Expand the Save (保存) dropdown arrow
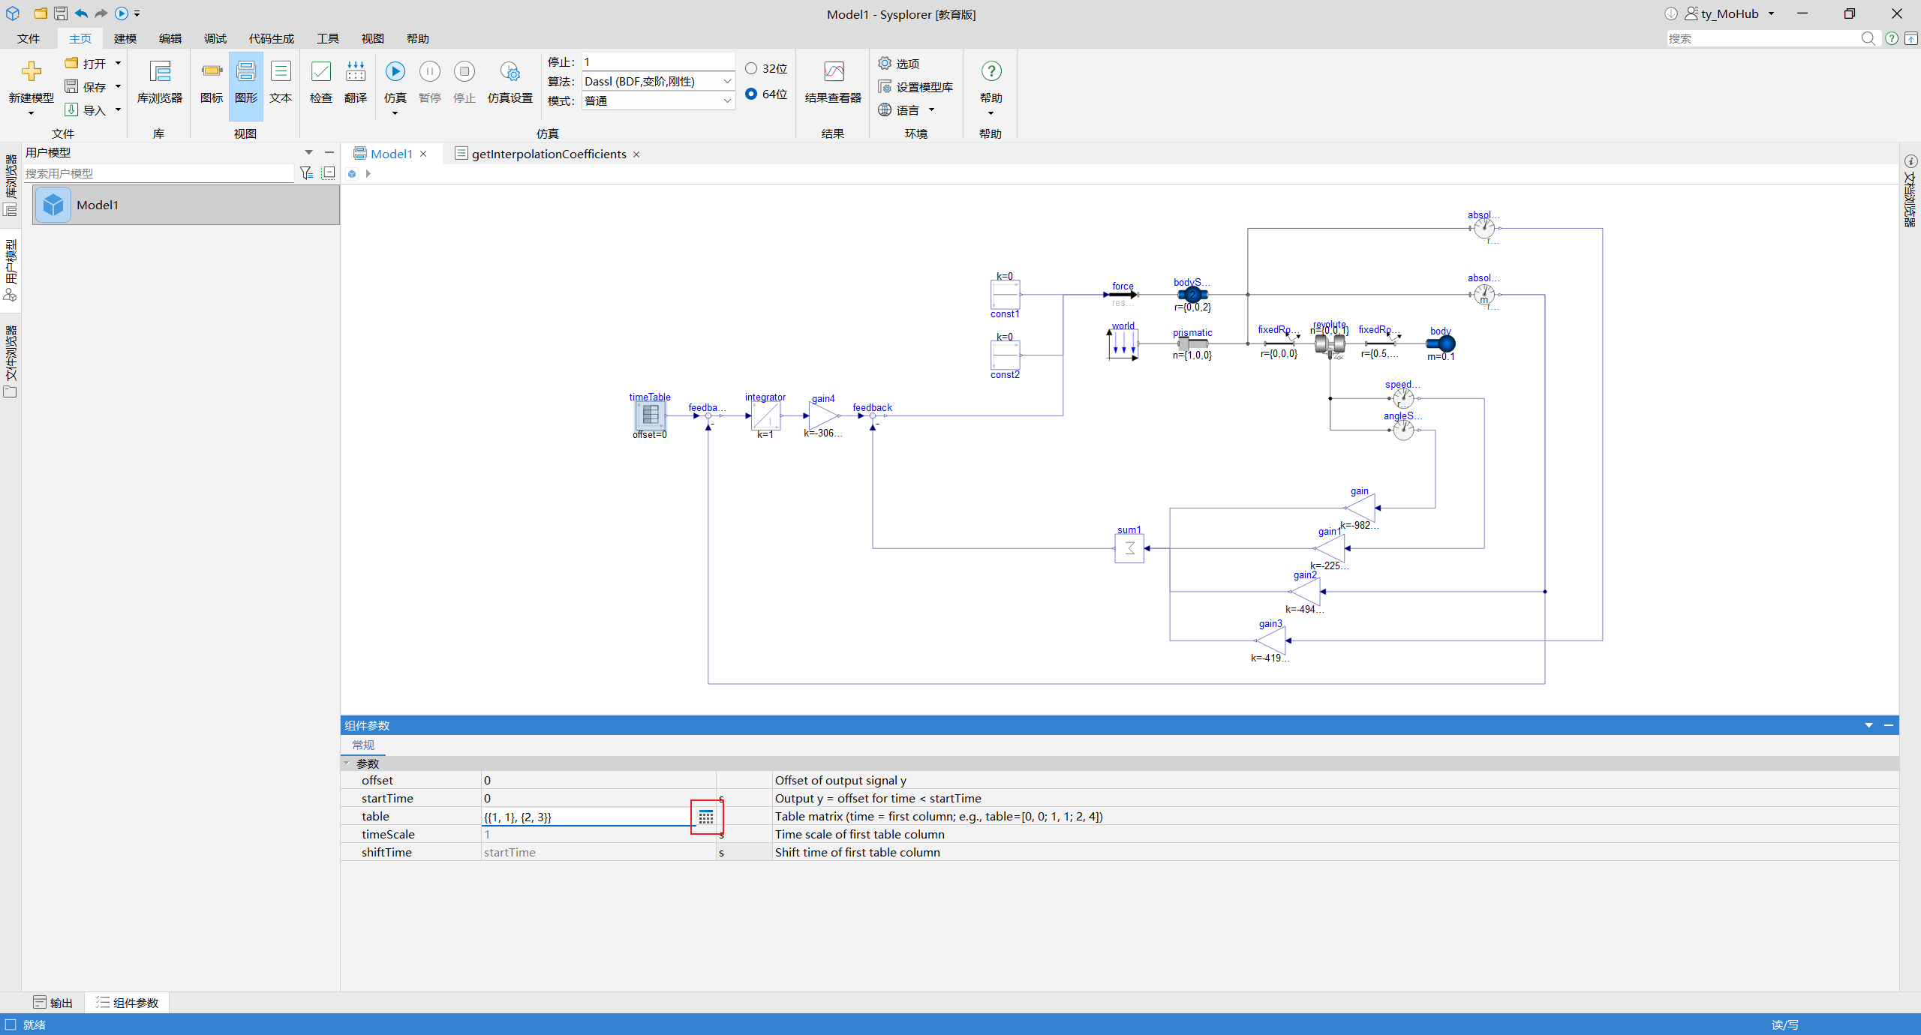The image size is (1921, 1035). 119,86
